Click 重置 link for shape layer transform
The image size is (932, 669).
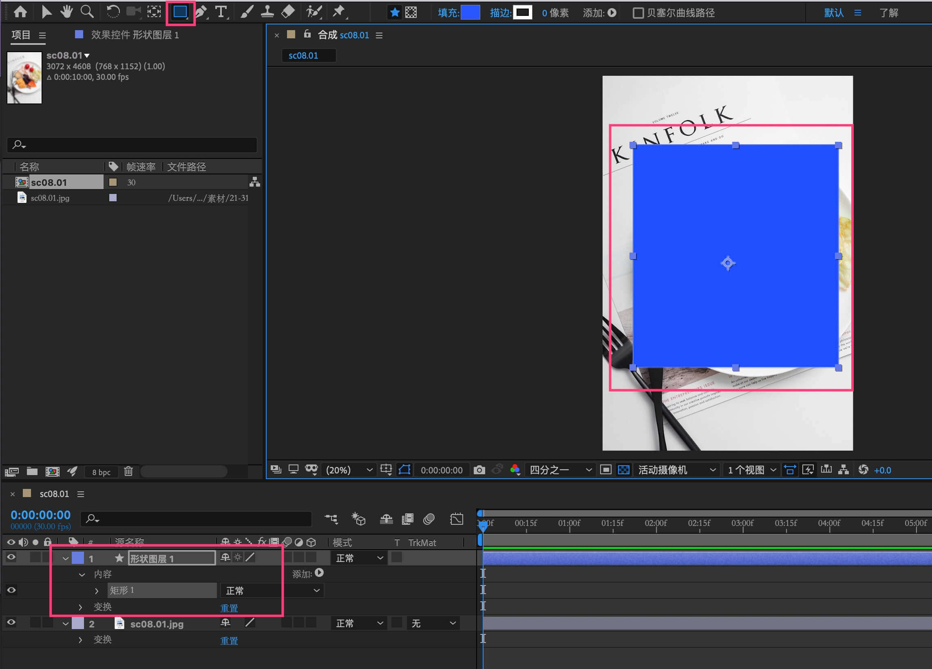click(x=229, y=608)
